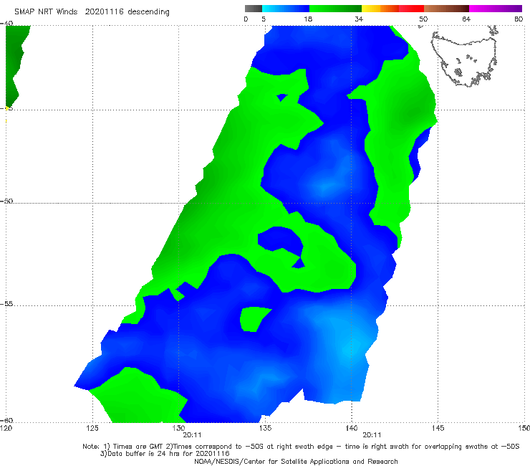Screen dimensions: 530x466
Task: Click the latitude label -55
Action: coord(6,303)
